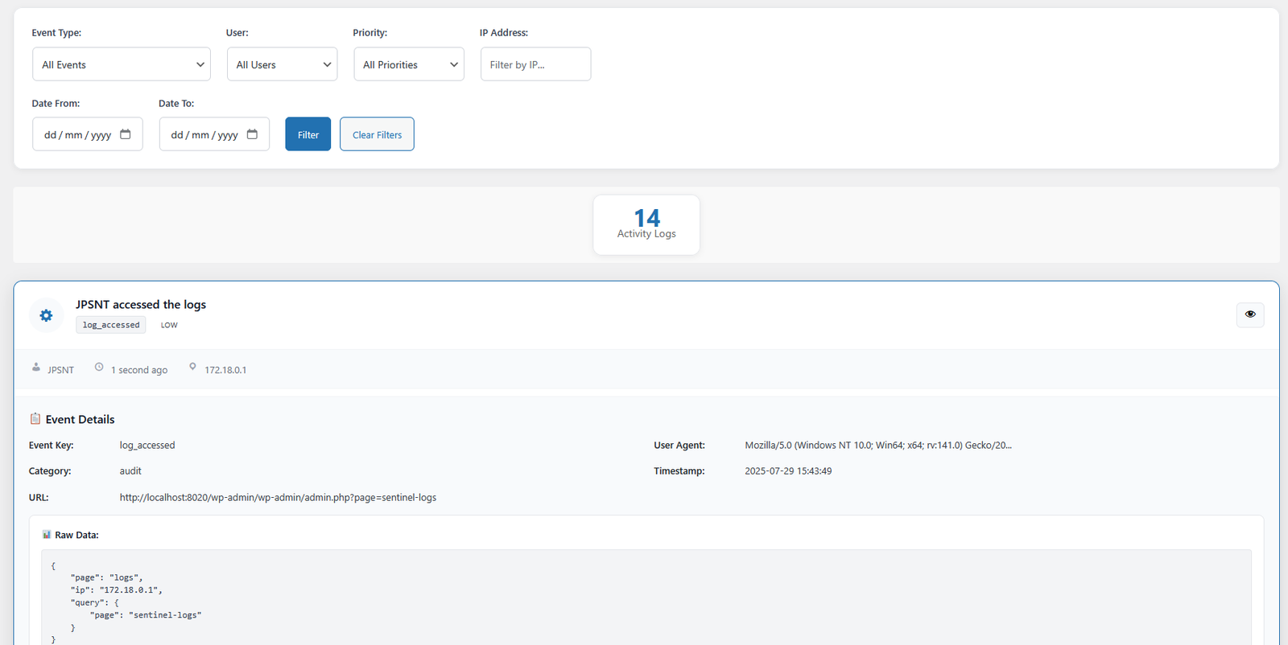Click the Clear Filters button

[x=377, y=134]
